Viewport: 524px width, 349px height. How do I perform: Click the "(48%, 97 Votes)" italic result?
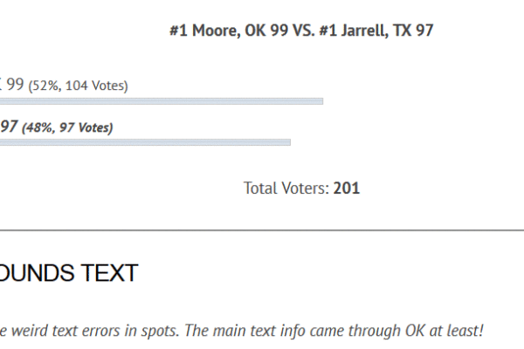(67, 127)
